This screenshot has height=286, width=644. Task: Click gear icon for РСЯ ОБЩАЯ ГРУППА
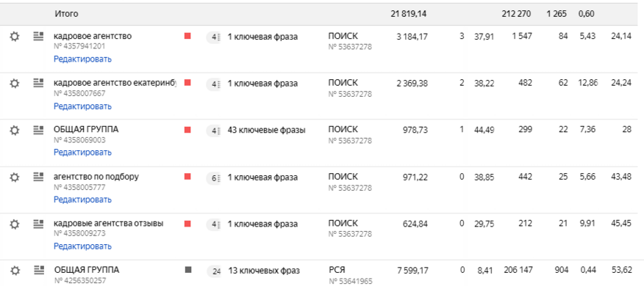click(x=15, y=271)
